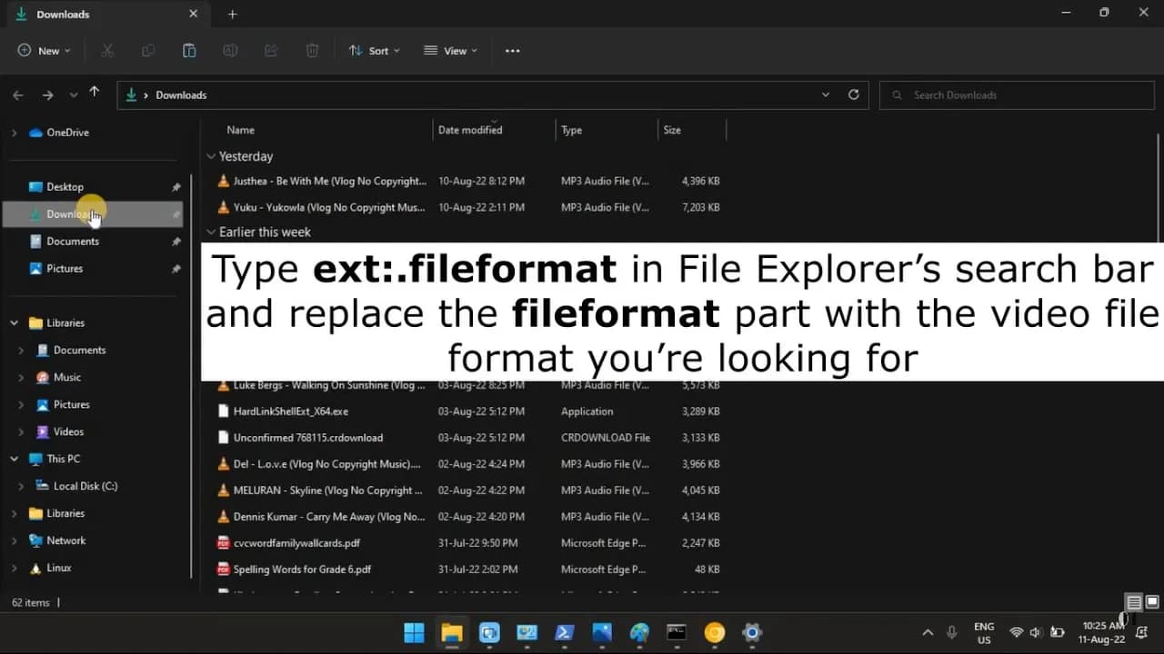Rename the selected item via toolbar rename icon
1164x654 pixels.
[230, 51]
